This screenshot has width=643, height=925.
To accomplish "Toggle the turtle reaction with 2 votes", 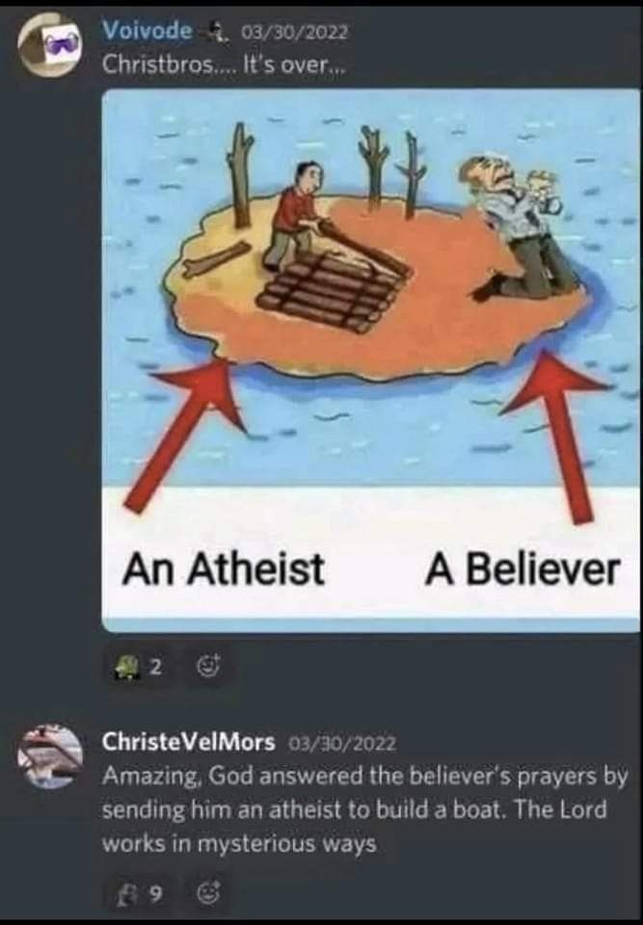I will point(138,667).
